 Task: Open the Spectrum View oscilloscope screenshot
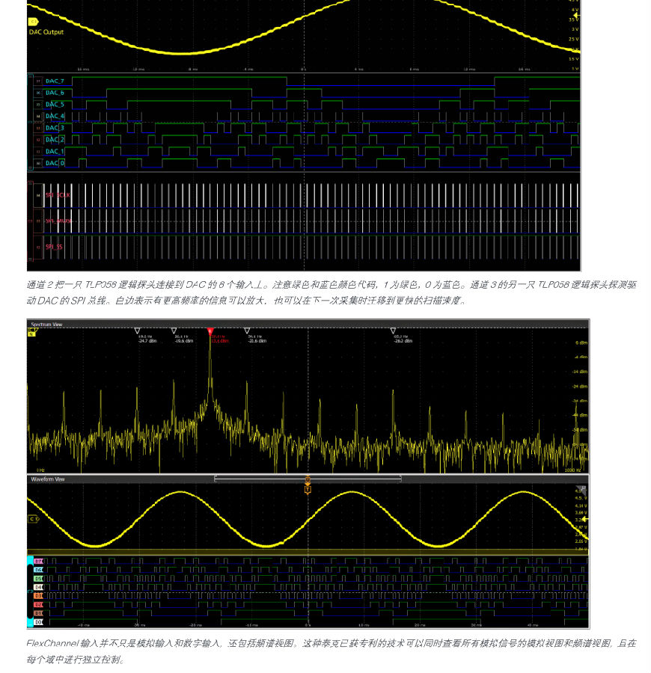click(308, 474)
